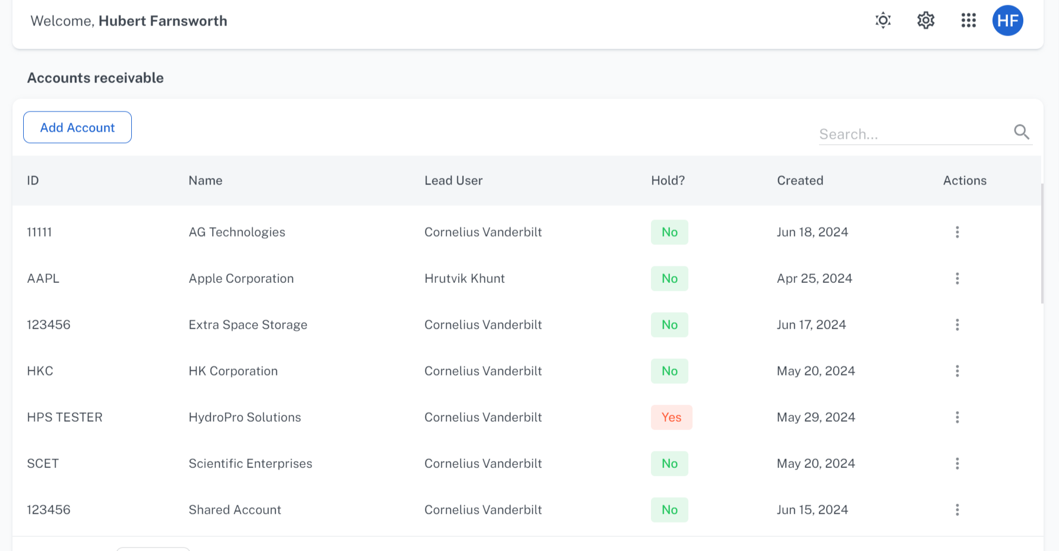1059x551 pixels.
Task: Click the table's vertical scrollbar
Action: pos(1042,243)
